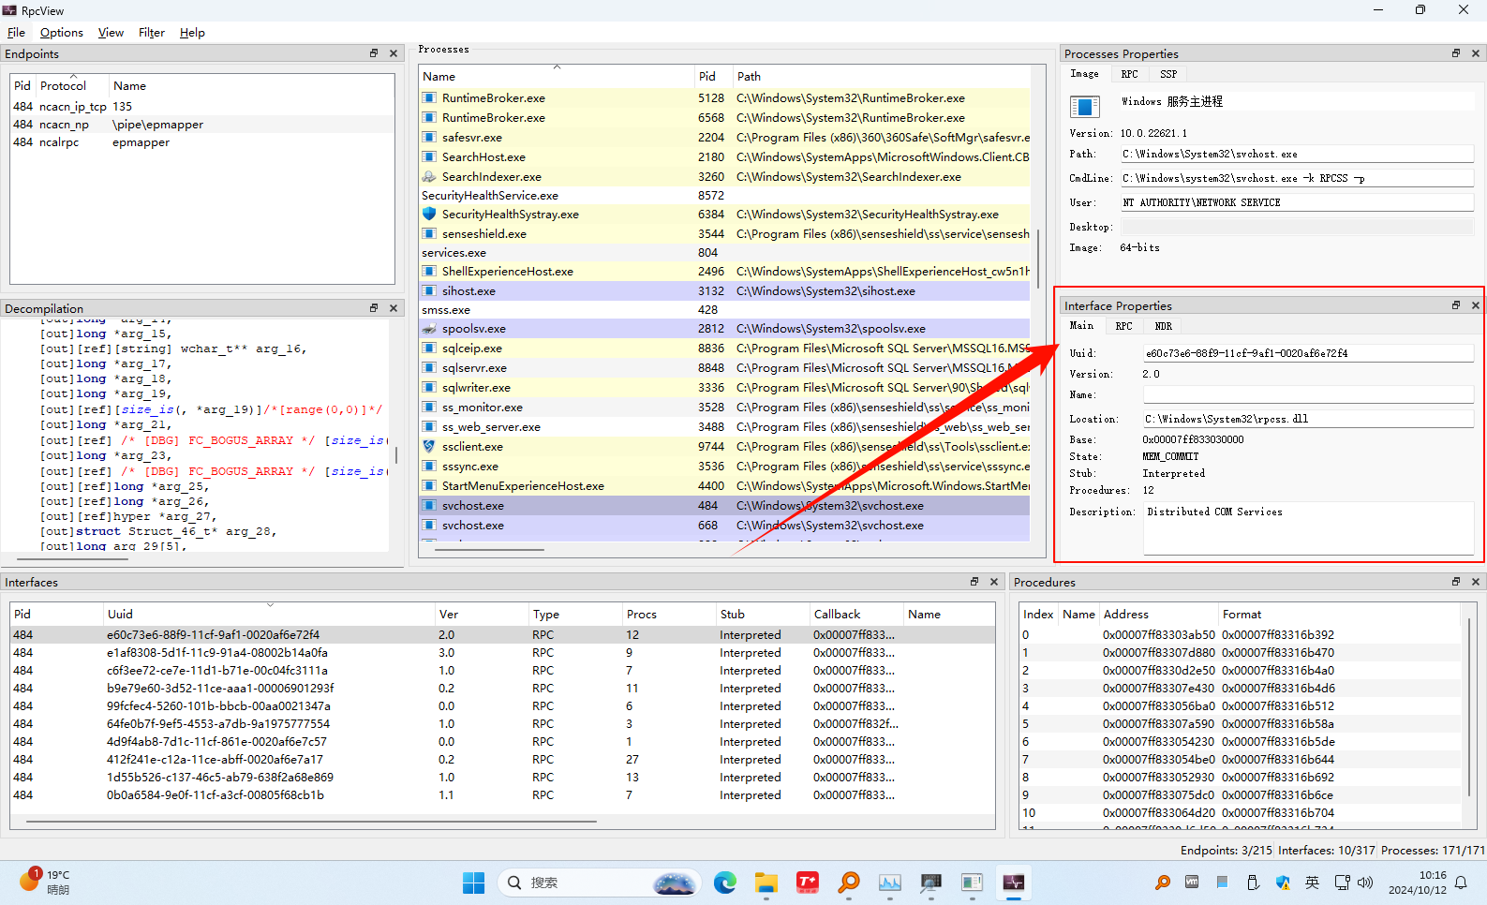
Task: Switch to NDR tab in Interface Properties
Action: 1163,326
